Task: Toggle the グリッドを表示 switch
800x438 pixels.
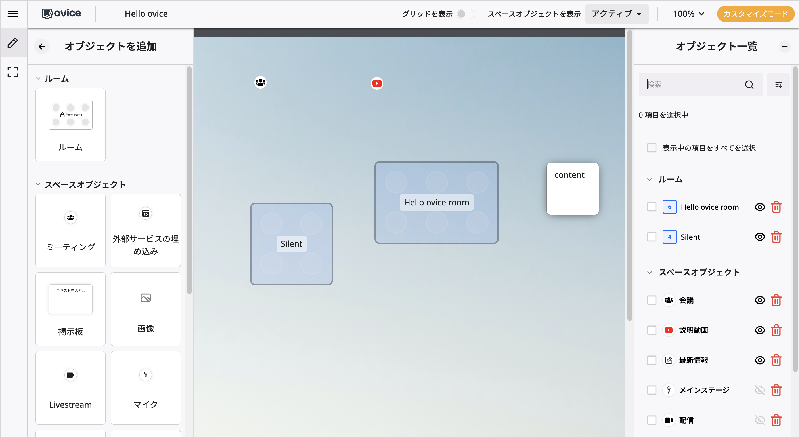Action: 466,14
